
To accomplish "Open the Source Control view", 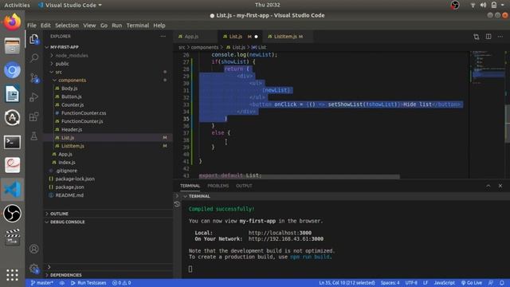I will click(x=34, y=78).
